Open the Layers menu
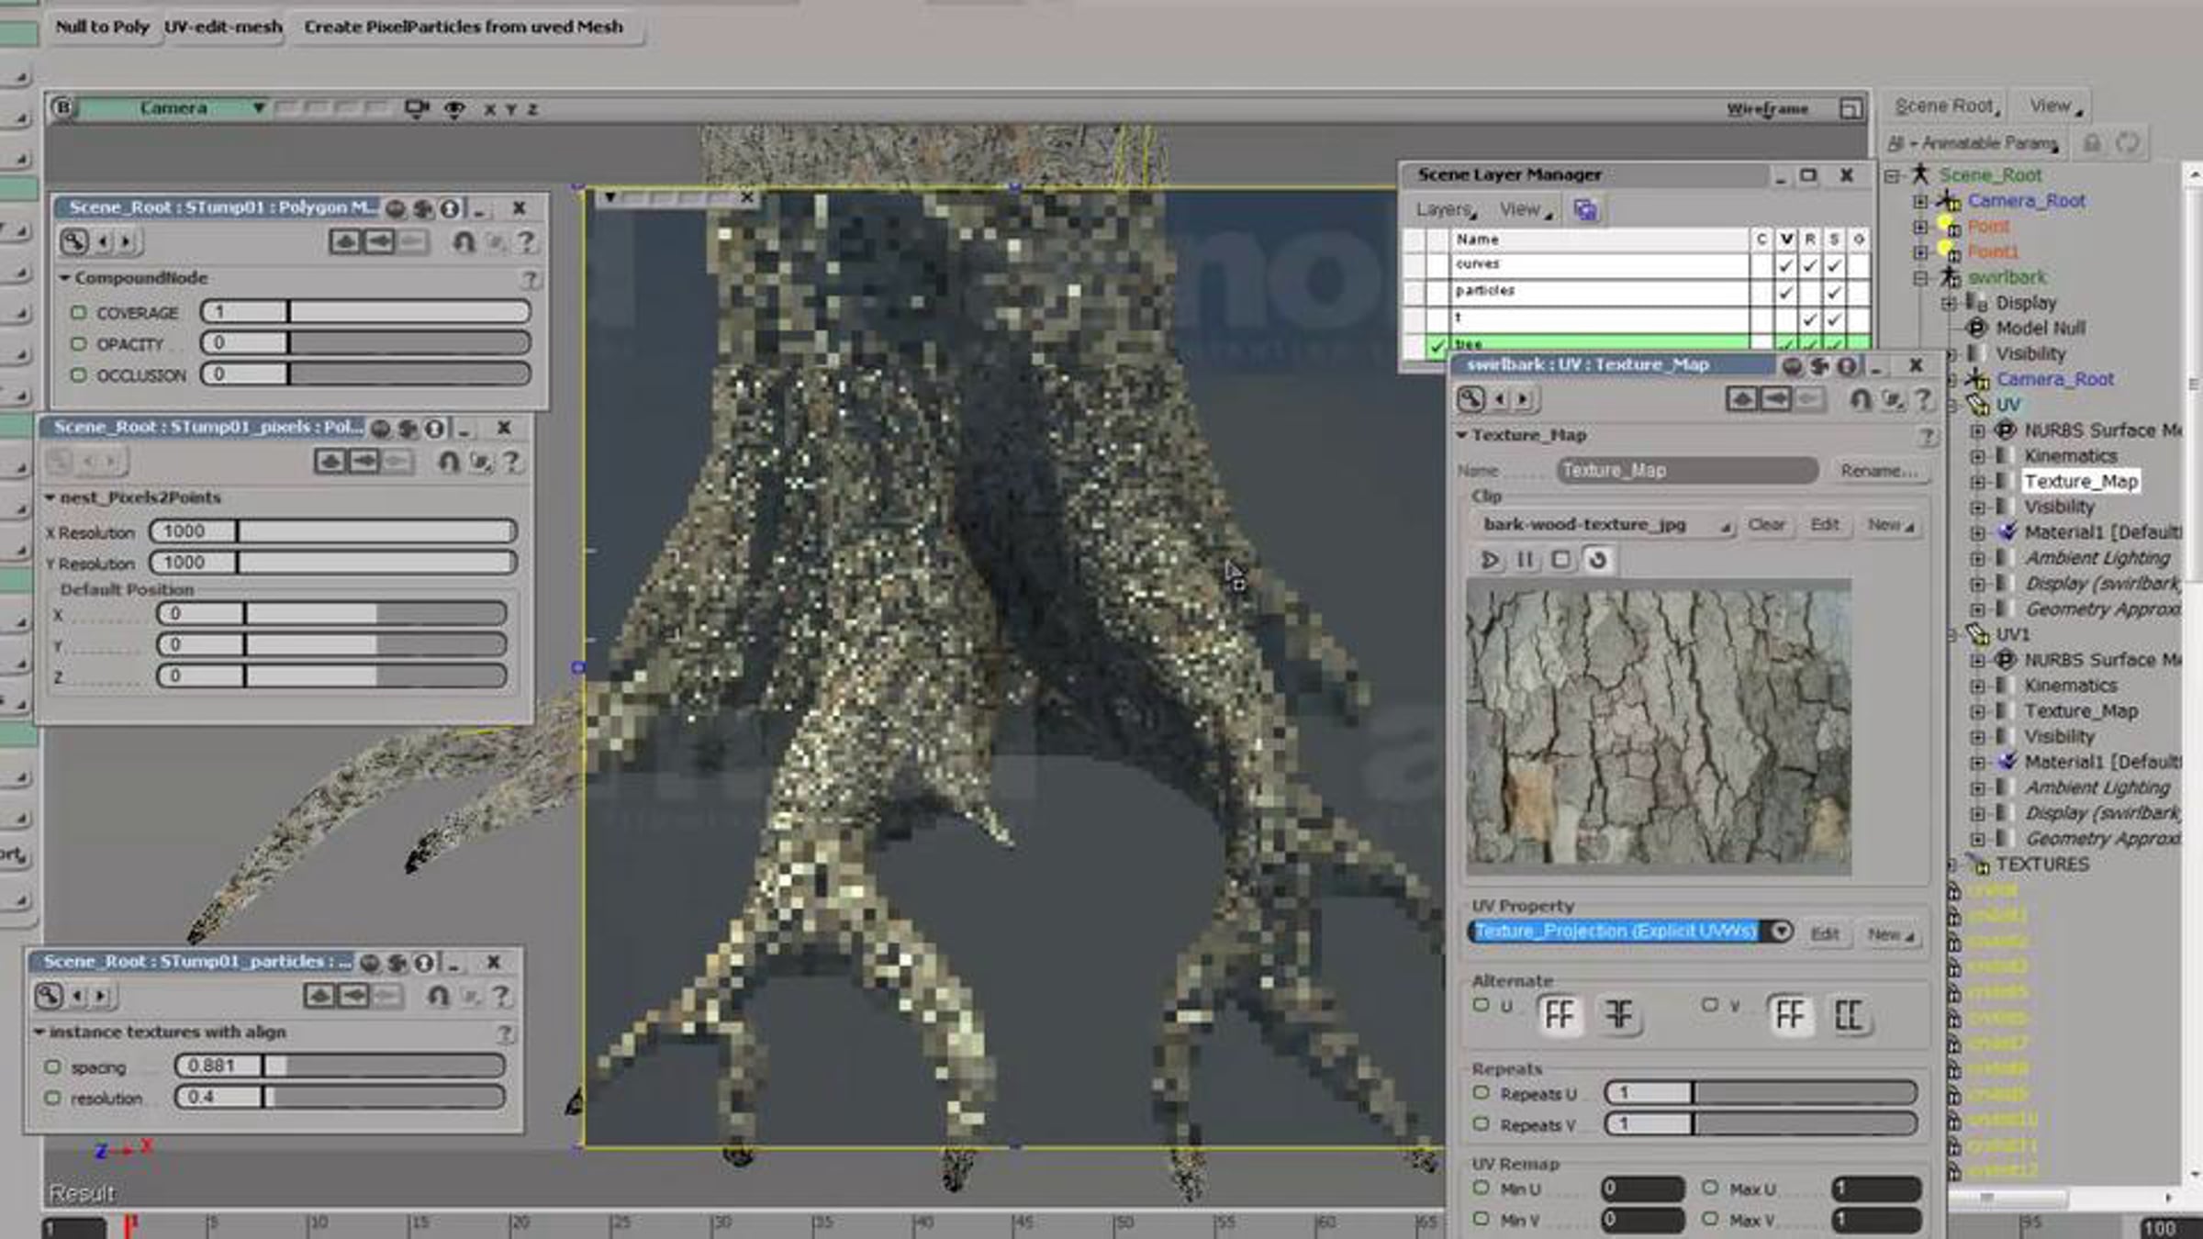This screenshot has height=1239, width=2203. click(1446, 210)
